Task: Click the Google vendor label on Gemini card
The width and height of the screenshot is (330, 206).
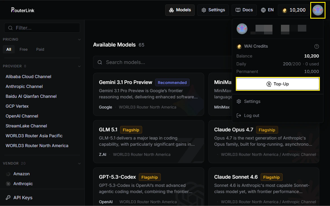Action: click(x=105, y=107)
